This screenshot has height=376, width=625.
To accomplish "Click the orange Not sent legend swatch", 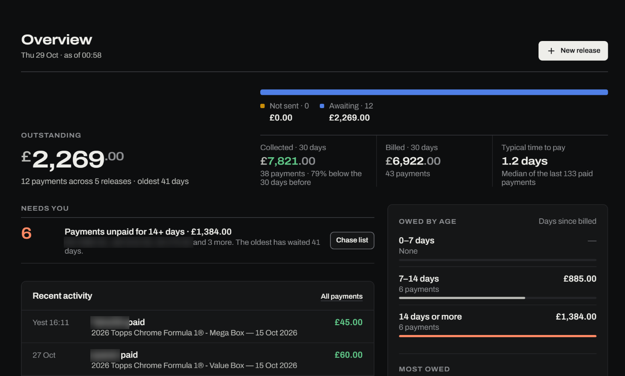I will click(262, 106).
